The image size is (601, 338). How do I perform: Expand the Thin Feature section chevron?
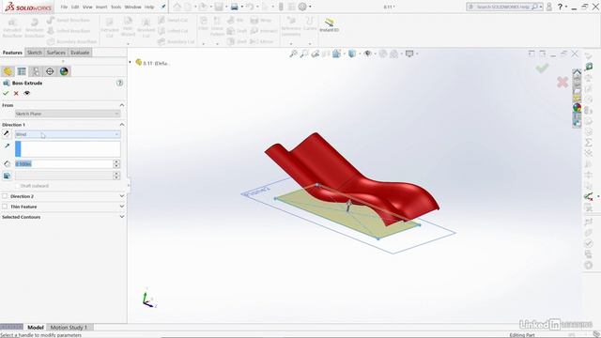point(122,207)
